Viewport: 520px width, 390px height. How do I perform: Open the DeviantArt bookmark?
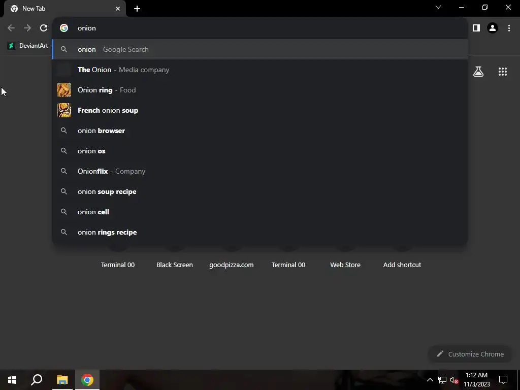[29, 46]
